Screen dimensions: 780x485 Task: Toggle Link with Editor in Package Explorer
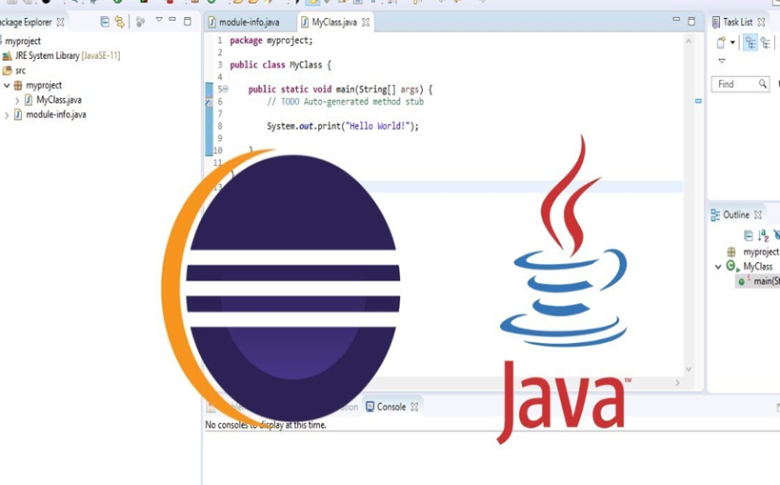point(119,21)
